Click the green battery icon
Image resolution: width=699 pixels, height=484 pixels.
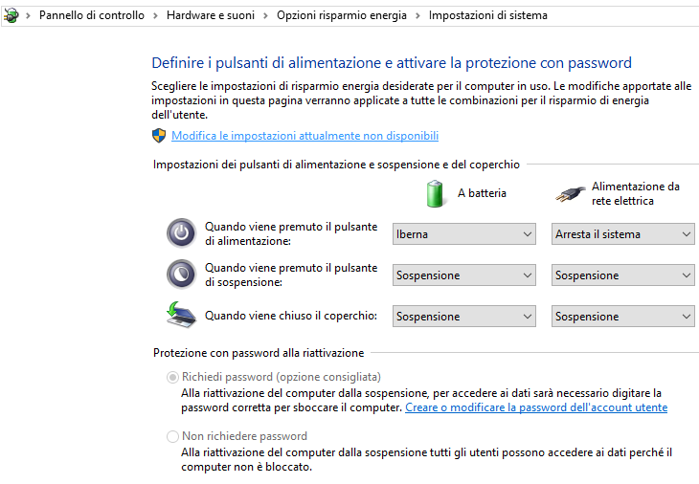coord(436,193)
